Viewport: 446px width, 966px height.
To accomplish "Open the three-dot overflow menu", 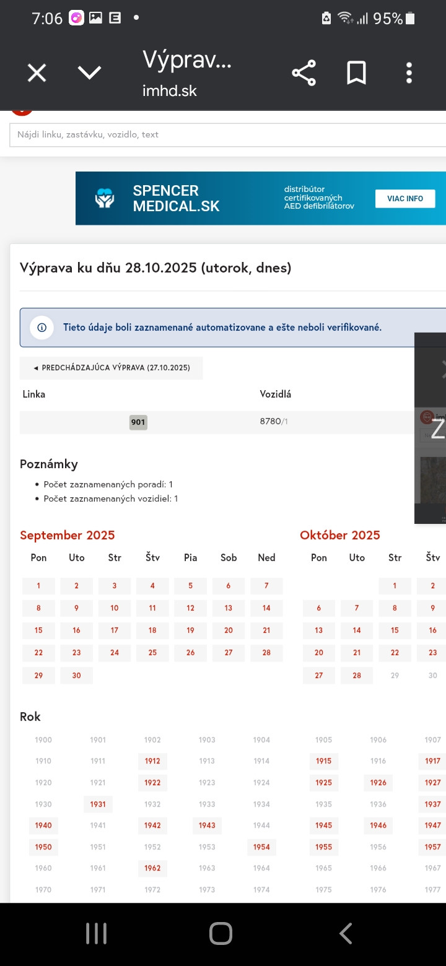I will tap(409, 74).
